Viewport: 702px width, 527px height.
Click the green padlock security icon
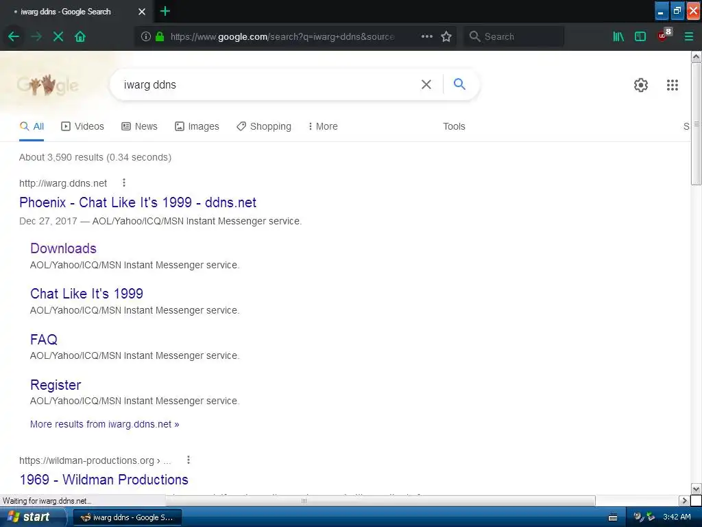[159, 36]
